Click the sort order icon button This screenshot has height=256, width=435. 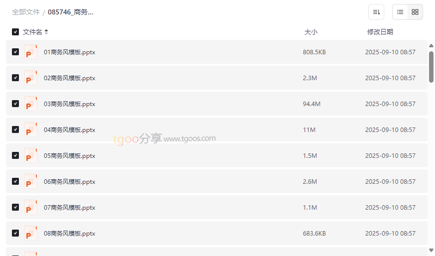[376, 12]
